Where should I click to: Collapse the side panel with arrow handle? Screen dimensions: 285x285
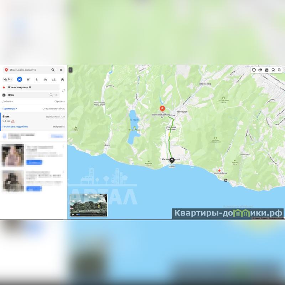[71, 70]
